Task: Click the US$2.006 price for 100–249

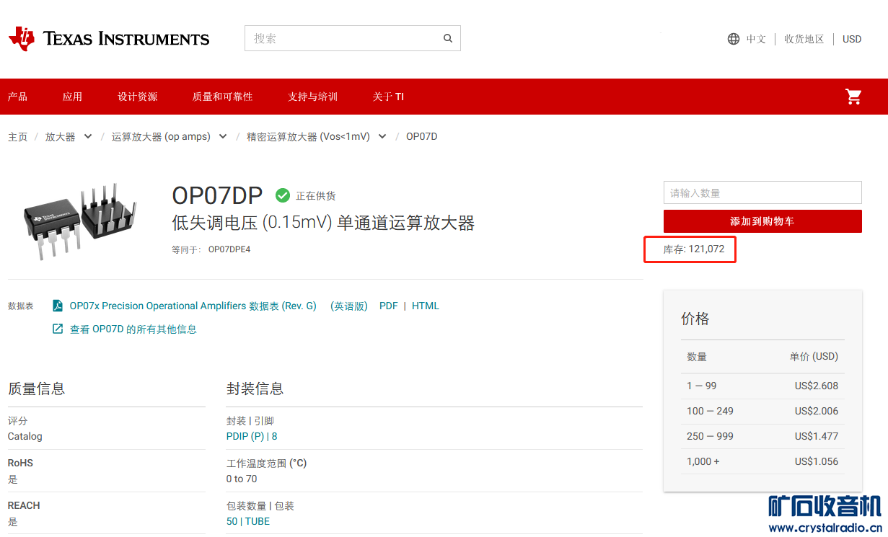Action: click(x=817, y=411)
